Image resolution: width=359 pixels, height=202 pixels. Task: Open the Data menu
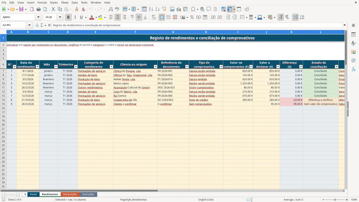coord(74,2)
